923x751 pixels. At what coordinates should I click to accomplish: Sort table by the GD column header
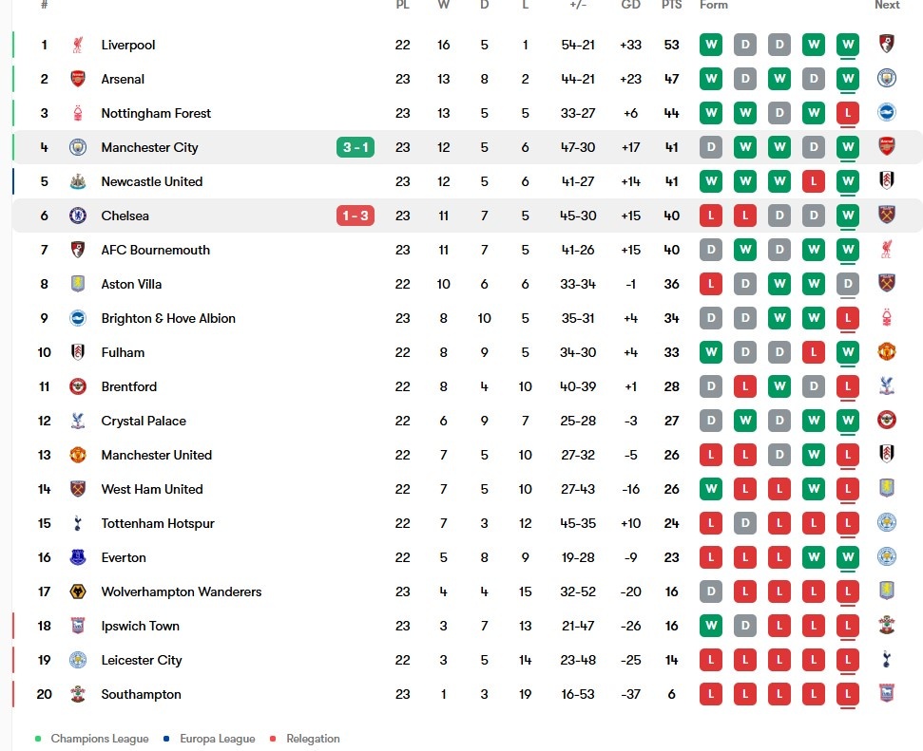click(630, 5)
